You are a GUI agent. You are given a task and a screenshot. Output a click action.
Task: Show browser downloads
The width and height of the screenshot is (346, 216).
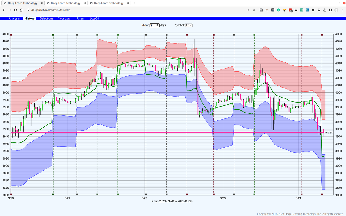325,10
